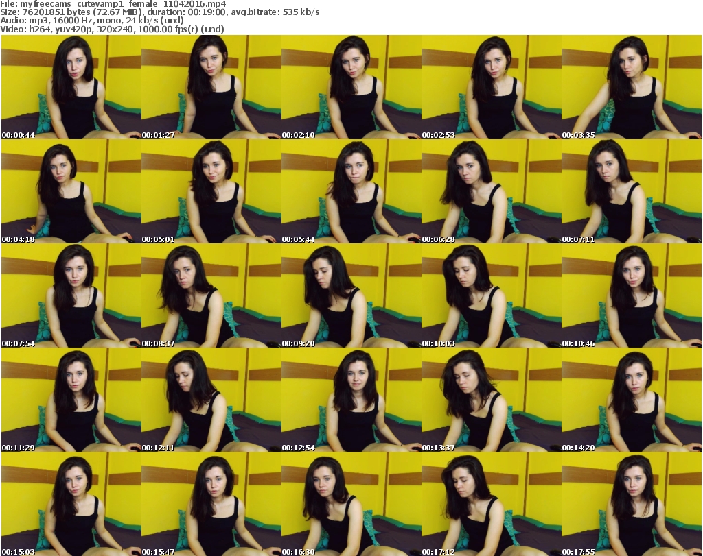Viewport: 703px width, 556px height.
Task: Open the last frame at 00:17:55
Action: 631,505
